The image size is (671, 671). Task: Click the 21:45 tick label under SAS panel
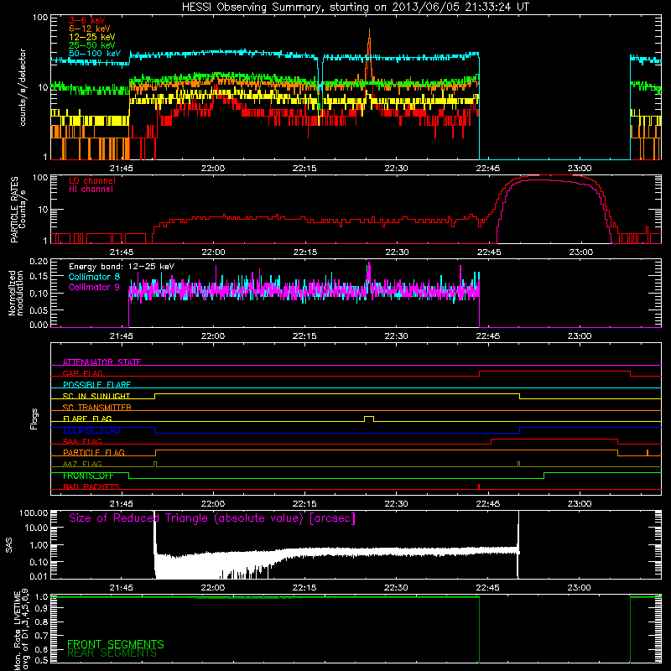pyautogui.click(x=121, y=588)
